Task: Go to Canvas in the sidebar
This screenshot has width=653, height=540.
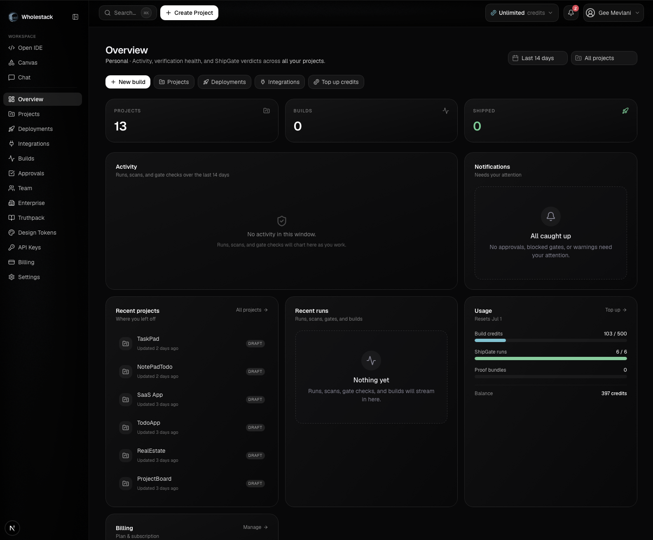Action: click(42, 63)
